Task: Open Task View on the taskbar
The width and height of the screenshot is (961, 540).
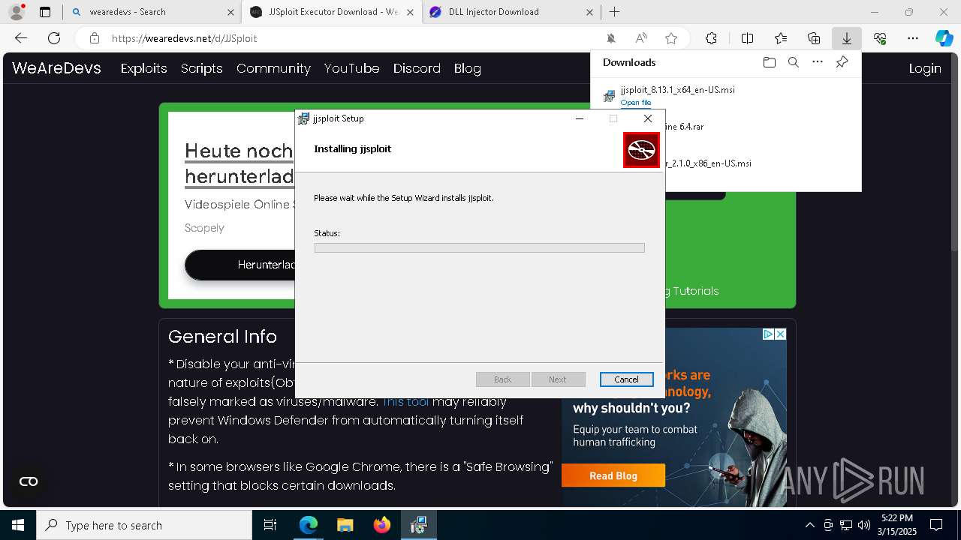Action: coord(270,525)
